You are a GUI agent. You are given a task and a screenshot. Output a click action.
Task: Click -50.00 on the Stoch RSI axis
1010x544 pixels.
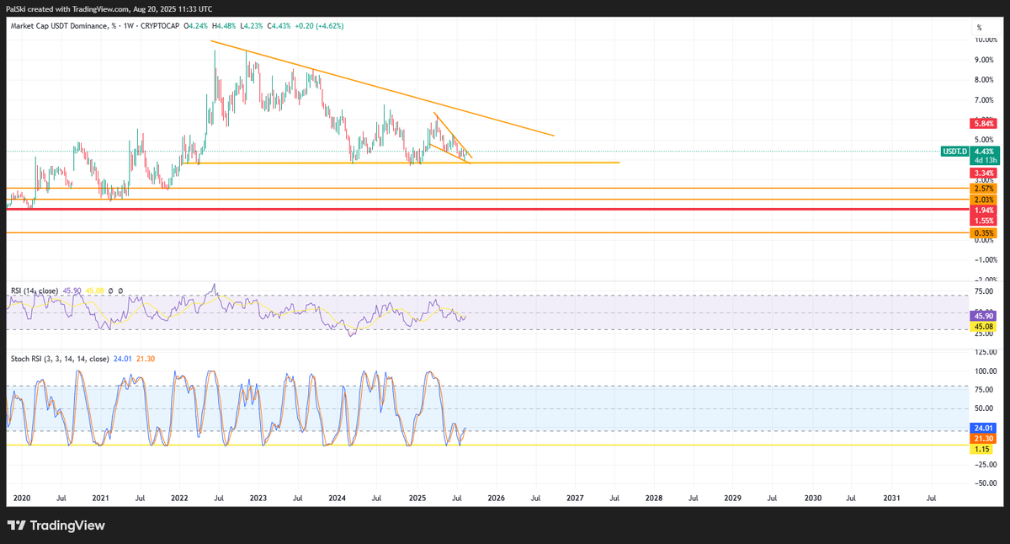(x=986, y=483)
